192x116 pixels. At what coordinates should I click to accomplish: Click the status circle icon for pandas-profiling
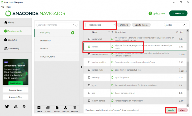(112, 62)
